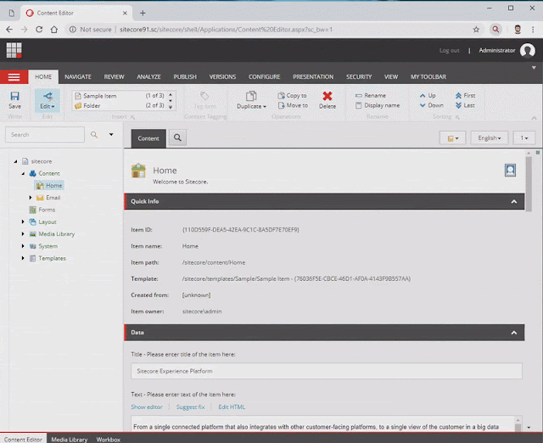The image size is (543, 443).
Task: Click the Rename icon
Action: click(359, 96)
